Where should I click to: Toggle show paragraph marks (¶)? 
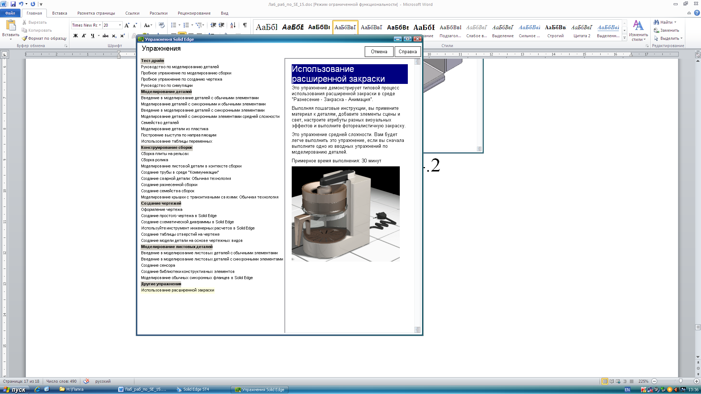click(245, 25)
